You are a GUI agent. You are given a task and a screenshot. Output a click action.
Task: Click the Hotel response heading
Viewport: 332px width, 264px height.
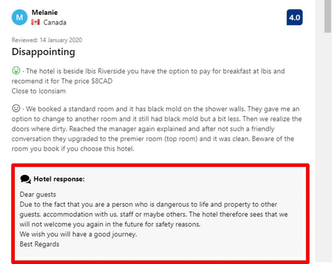click(x=59, y=179)
